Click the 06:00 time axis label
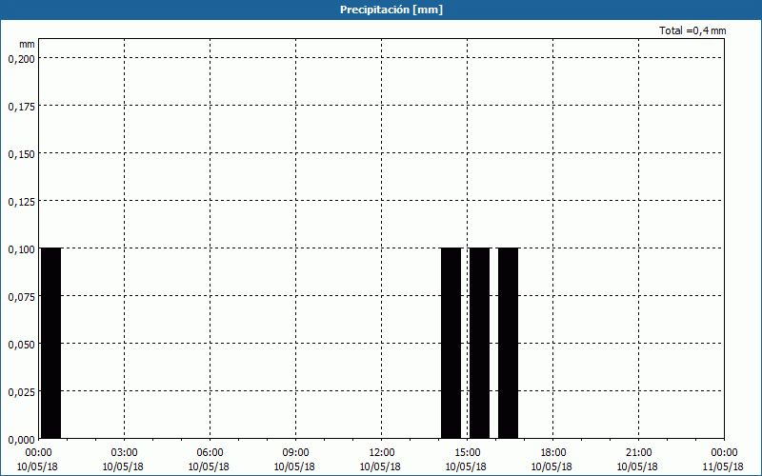This screenshot has width=762, height=476. [210, 453]
